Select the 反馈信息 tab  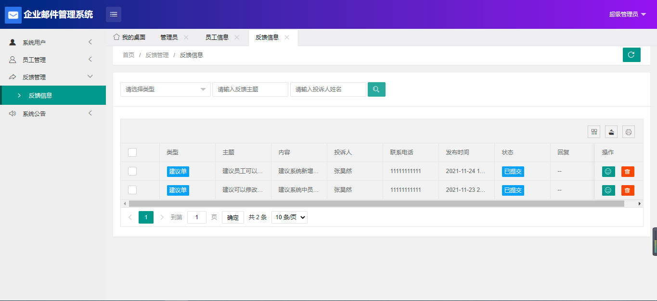click(x=267, y=38)
